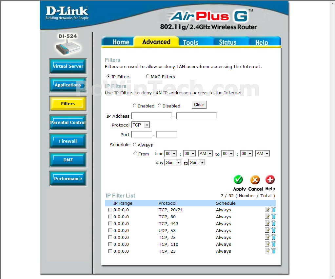
Task: Open the start AM/PM dropdown
Action: pyautogui.click(x=206, y=153)
